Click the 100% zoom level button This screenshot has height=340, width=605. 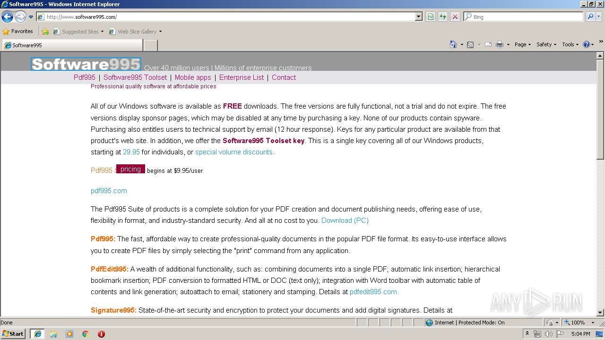tap(575, 323)
